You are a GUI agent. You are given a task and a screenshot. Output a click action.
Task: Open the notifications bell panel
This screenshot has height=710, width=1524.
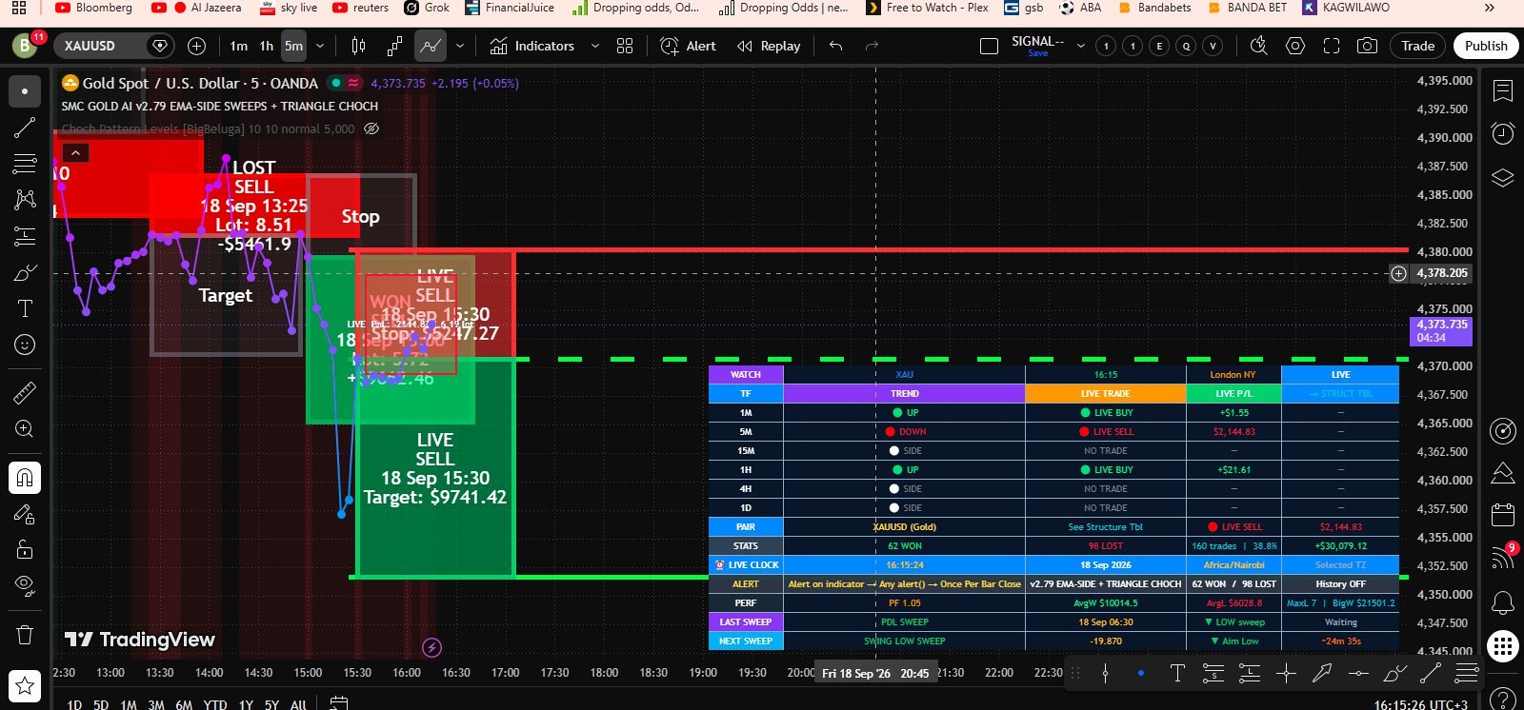click(1503, 602)
